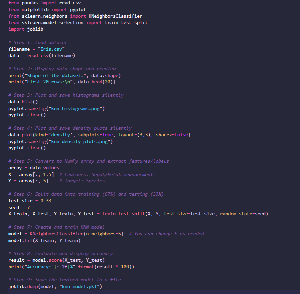Click the train_test_split(X, Y call
This screenshot has width=300, height=294.
click(131, 214)
